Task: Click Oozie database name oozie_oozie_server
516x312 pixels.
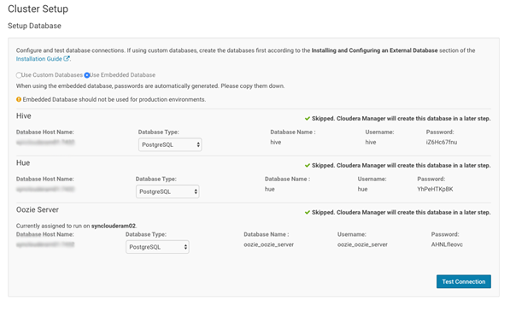Action: click(268, 244)
